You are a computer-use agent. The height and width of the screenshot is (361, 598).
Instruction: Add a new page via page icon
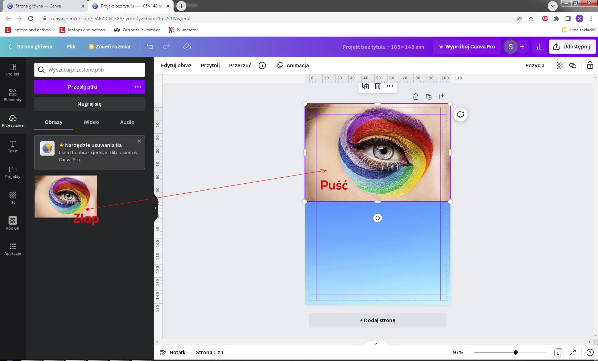point(442,96)
